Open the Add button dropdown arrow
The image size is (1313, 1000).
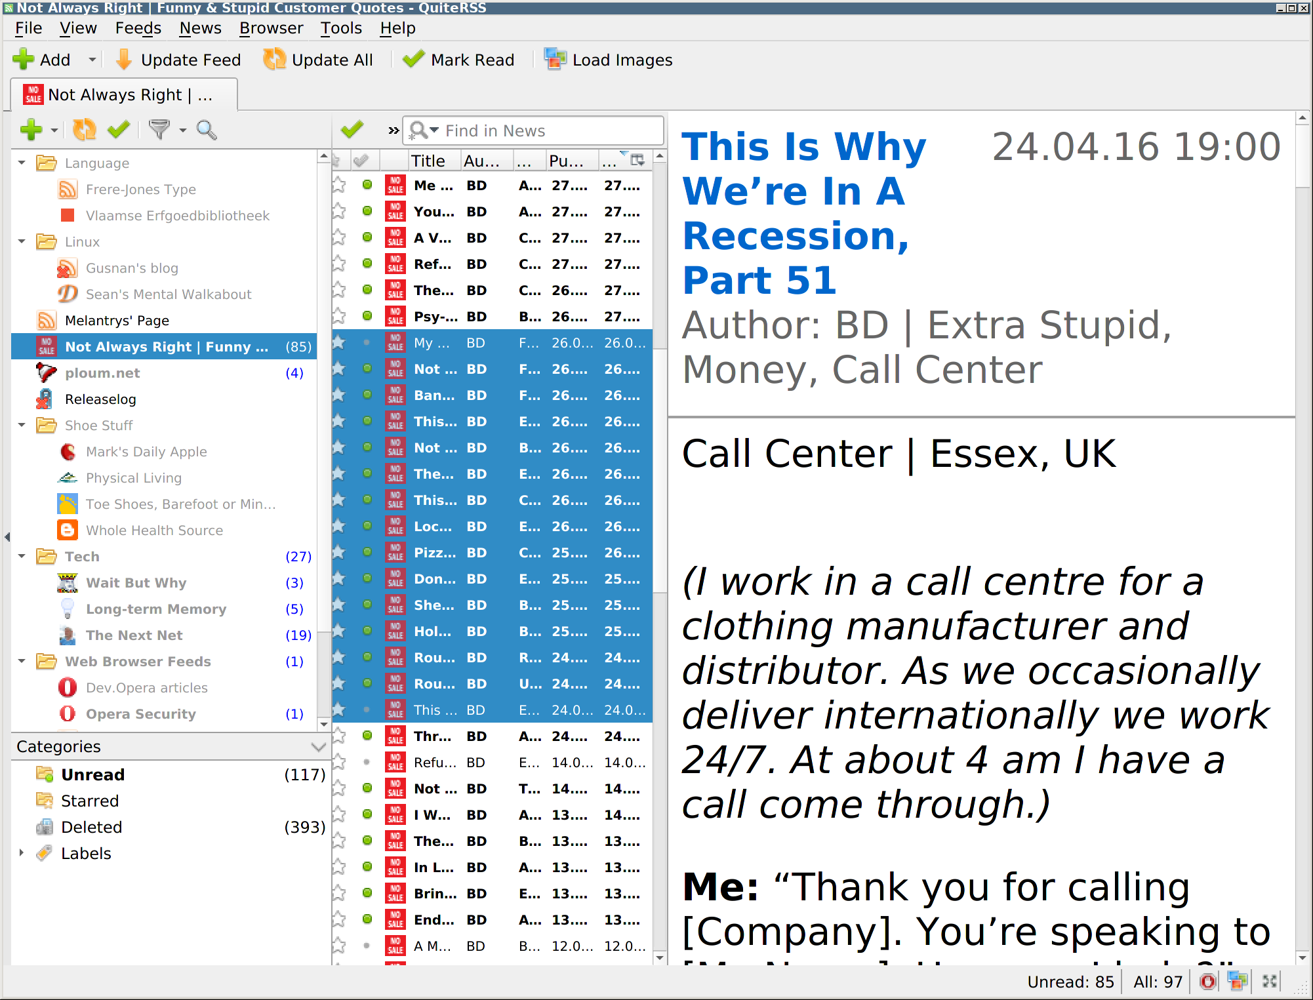click(92, 60)
